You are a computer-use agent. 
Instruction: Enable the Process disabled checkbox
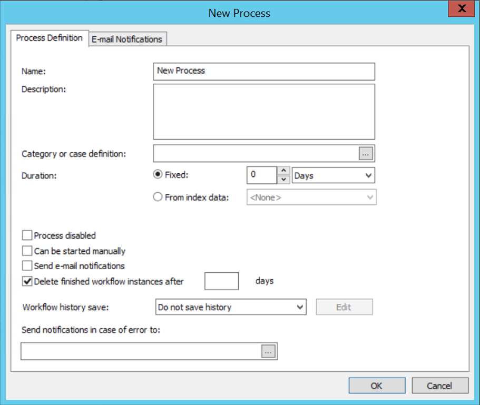point(27,235)
